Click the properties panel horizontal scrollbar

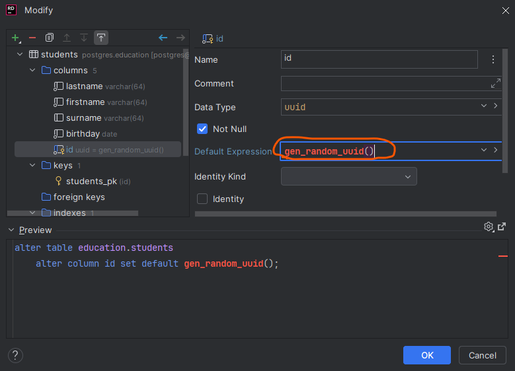(x=346, y=214)
